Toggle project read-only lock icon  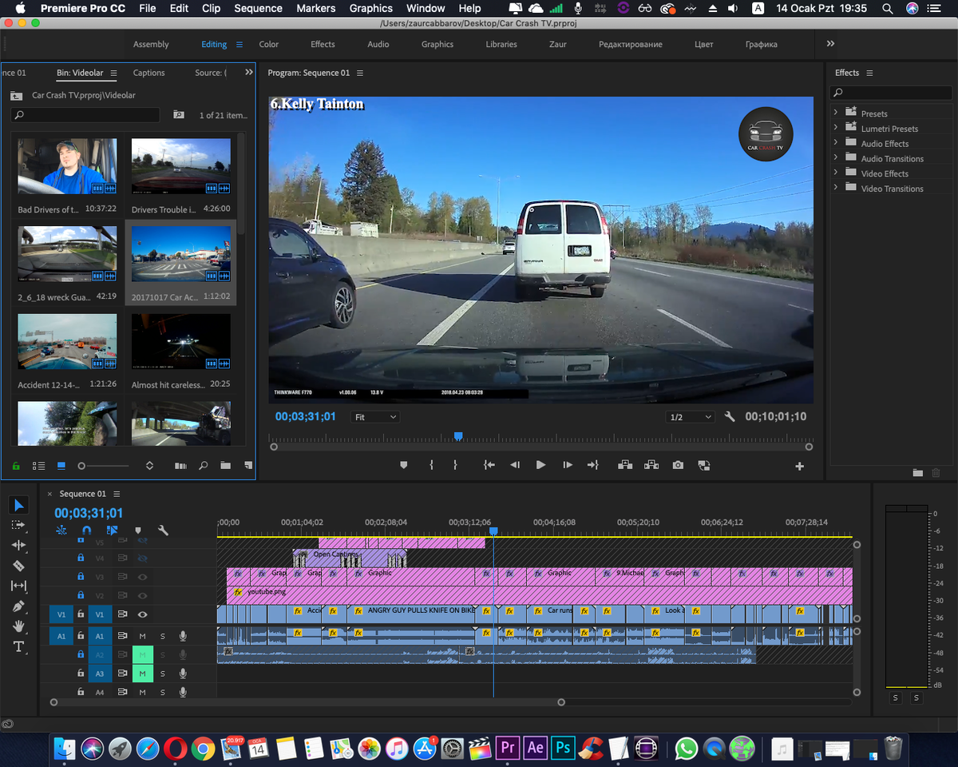click(16, 466)
